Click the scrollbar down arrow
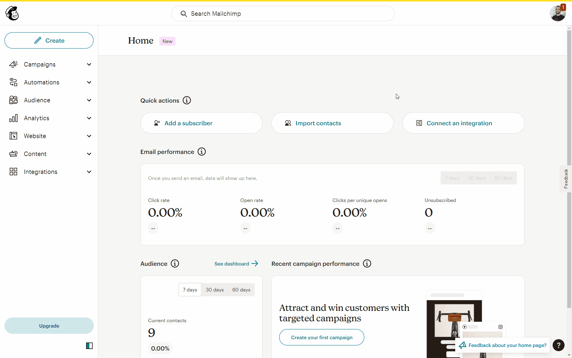 [x=569, y=356]
